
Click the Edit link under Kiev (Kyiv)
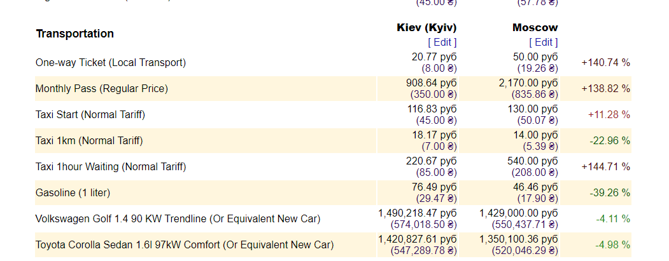442,42
